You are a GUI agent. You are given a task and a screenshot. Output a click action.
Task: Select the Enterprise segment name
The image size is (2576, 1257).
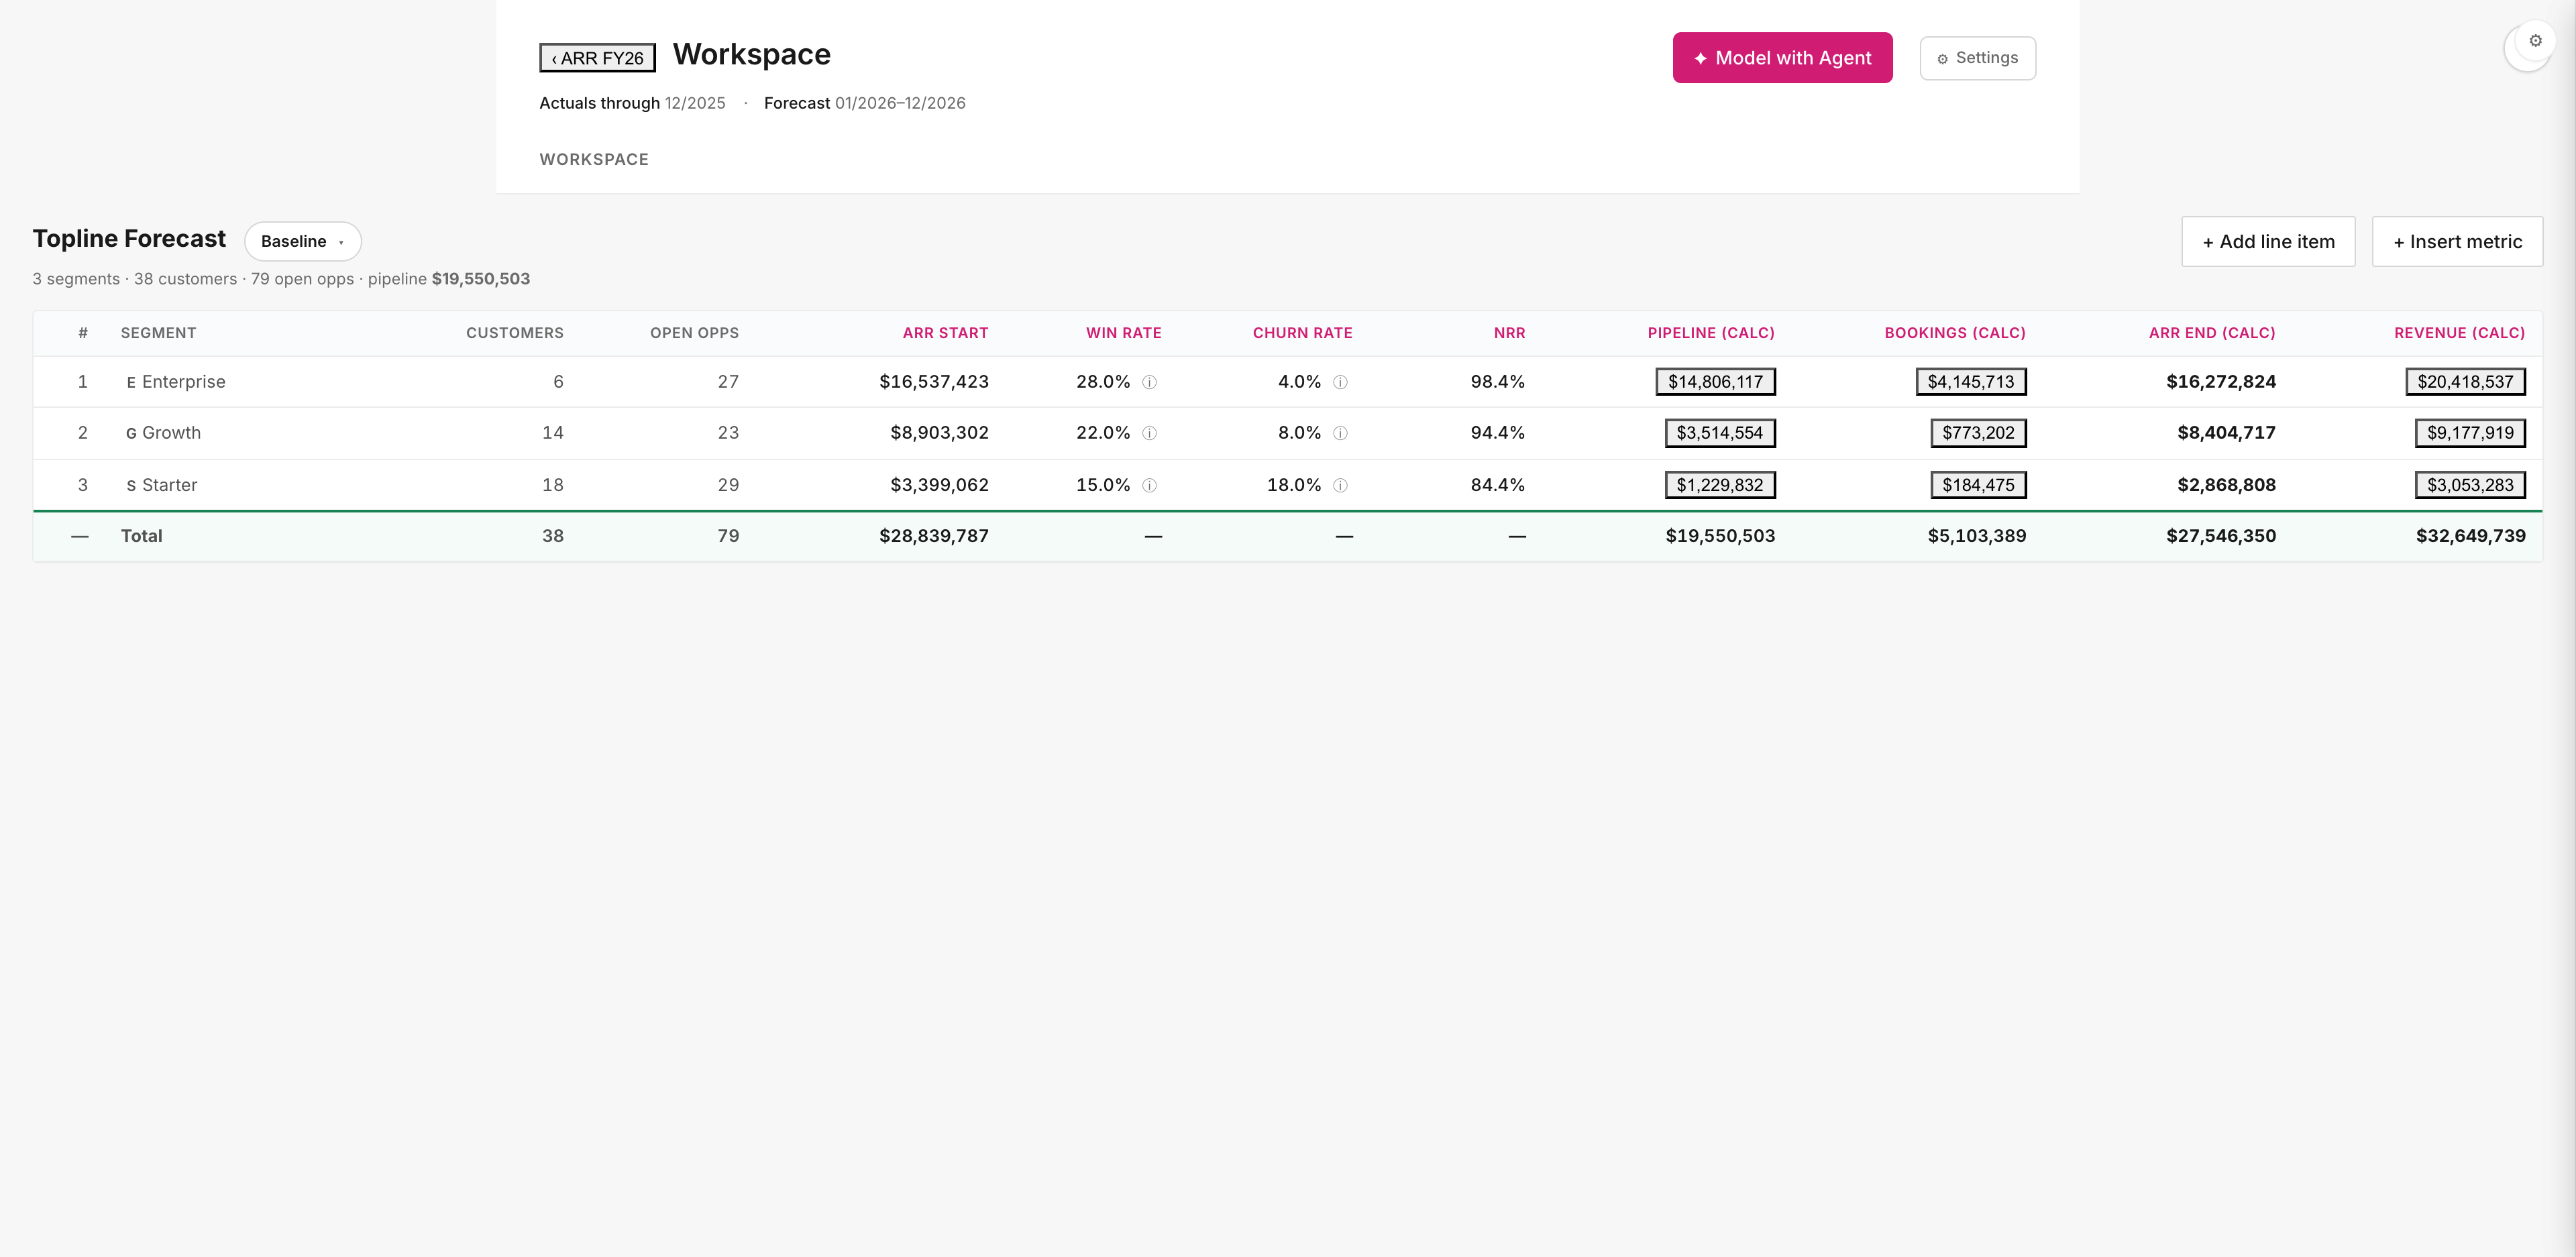pos(184,382)
